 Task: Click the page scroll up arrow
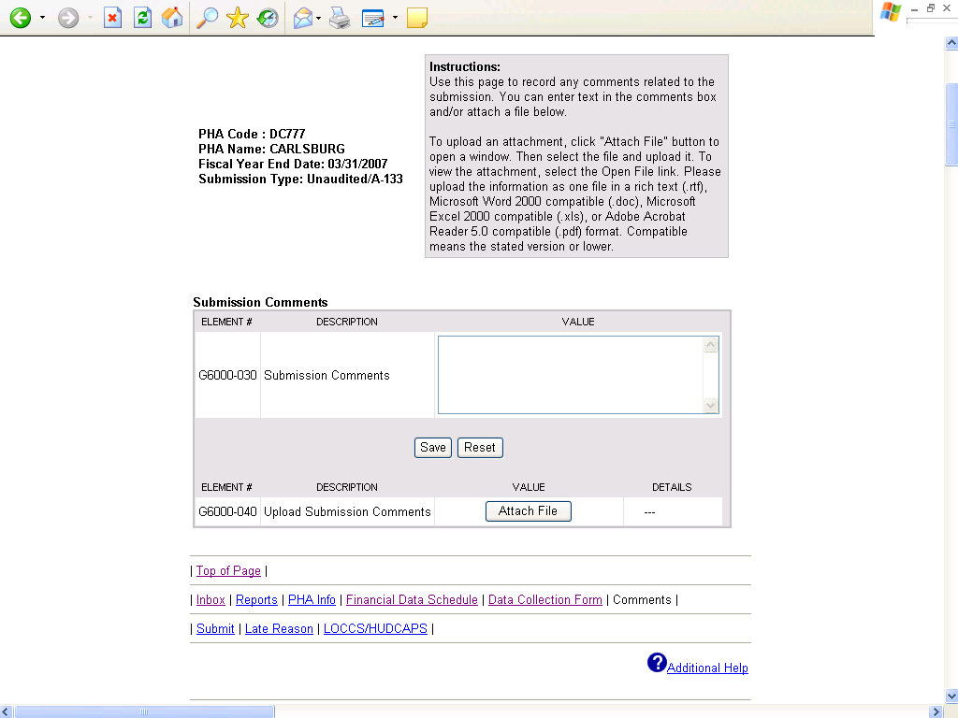pyautogui.click(x=951, y=43)
